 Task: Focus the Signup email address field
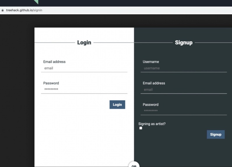point(184,89)
